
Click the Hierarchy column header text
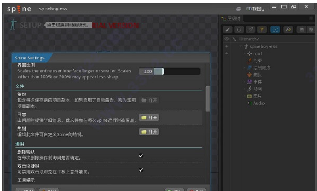(x=249, y=39)
